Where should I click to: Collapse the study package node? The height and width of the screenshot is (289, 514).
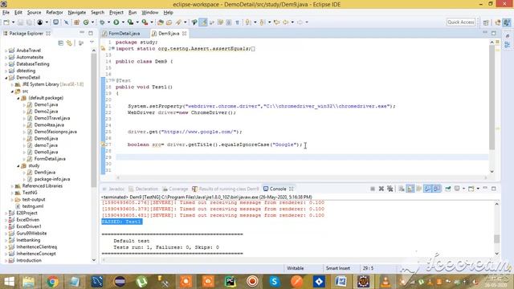point(18,166)
